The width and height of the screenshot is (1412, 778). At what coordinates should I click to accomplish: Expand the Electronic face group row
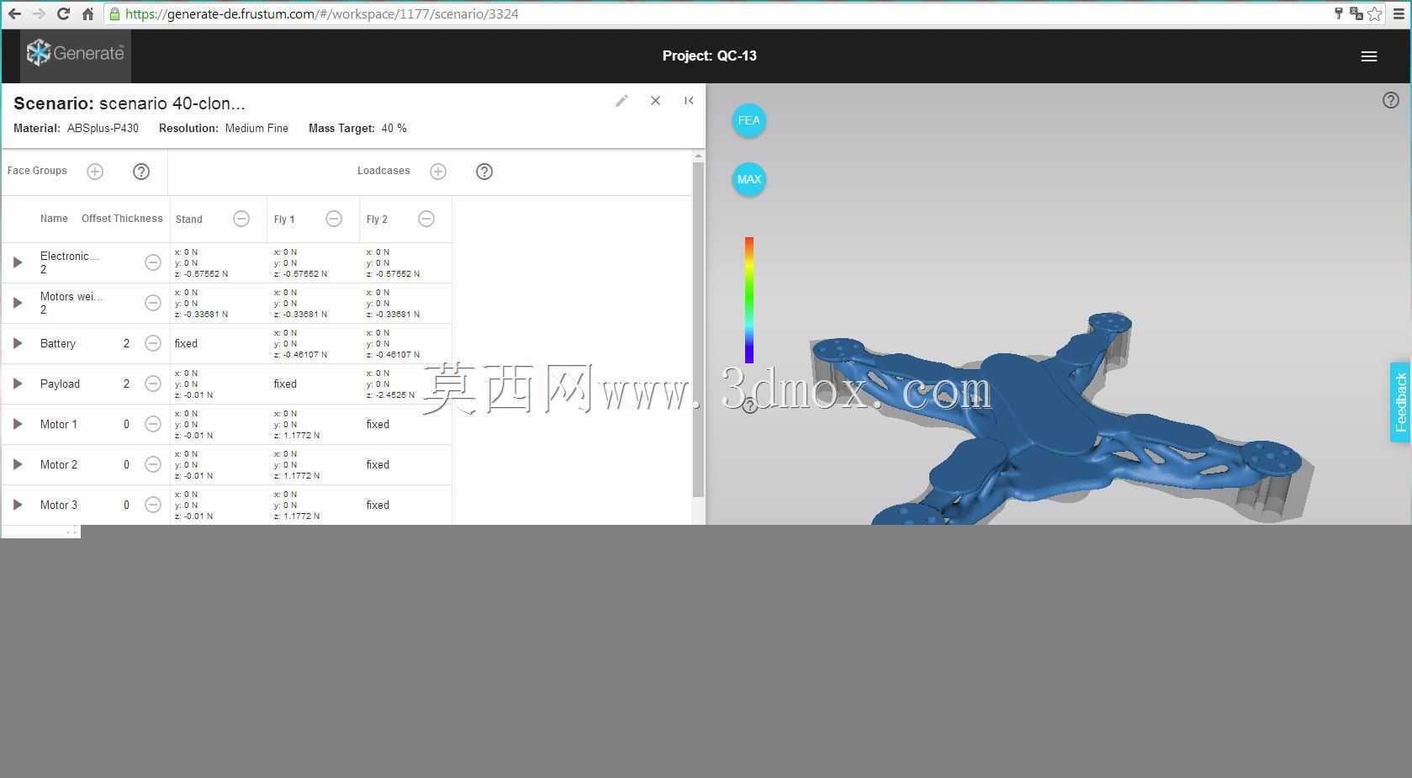click(x=18, y=262)
